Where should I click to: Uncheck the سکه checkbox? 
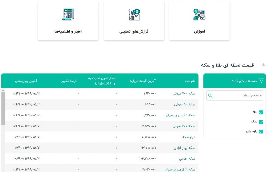[x=261, y=122]
